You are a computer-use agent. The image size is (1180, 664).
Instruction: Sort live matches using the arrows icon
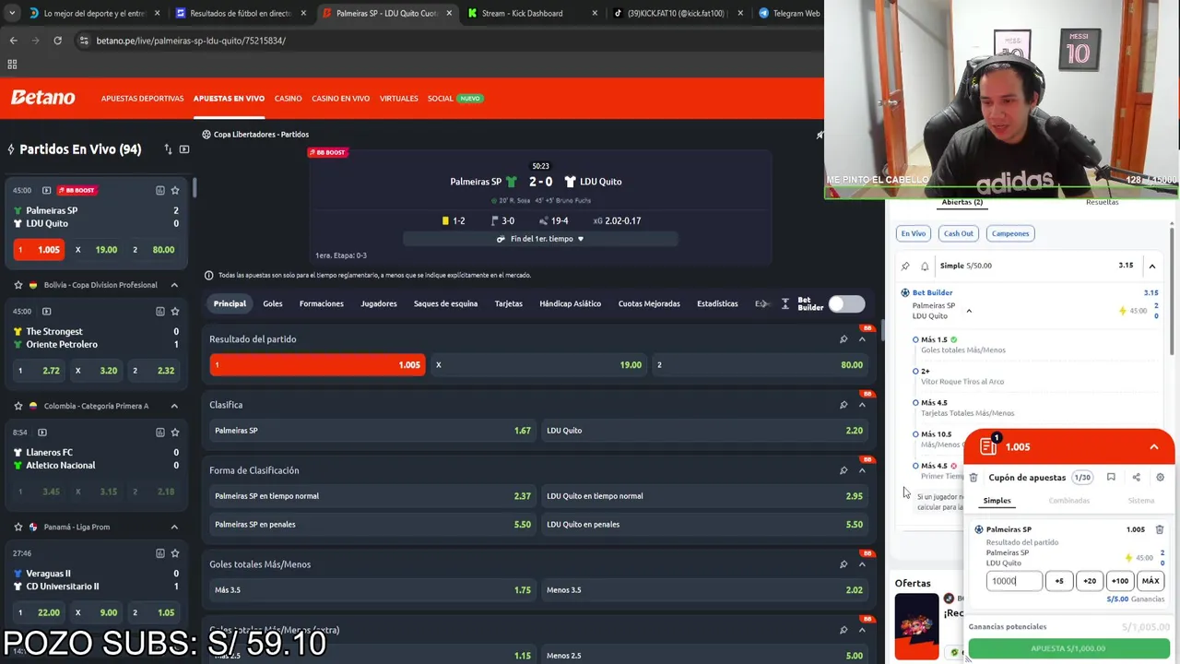click(x=168, y=148)
